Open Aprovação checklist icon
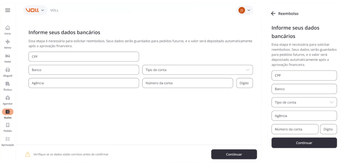Screen dimensions: 345x164 pos(8,139)
